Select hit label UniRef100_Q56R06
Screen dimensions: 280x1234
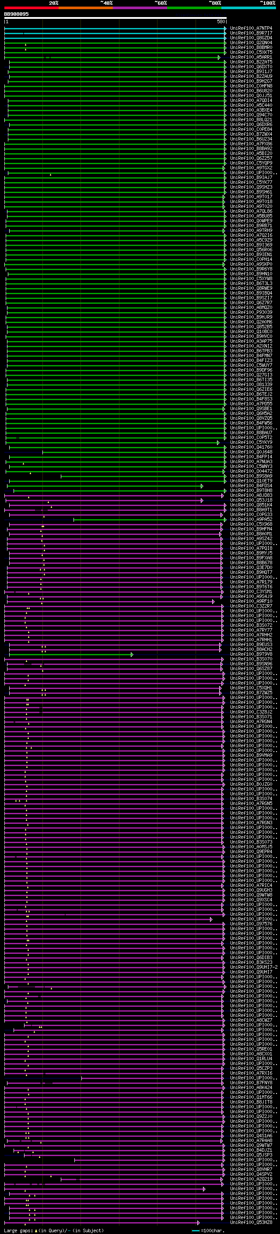251,250
